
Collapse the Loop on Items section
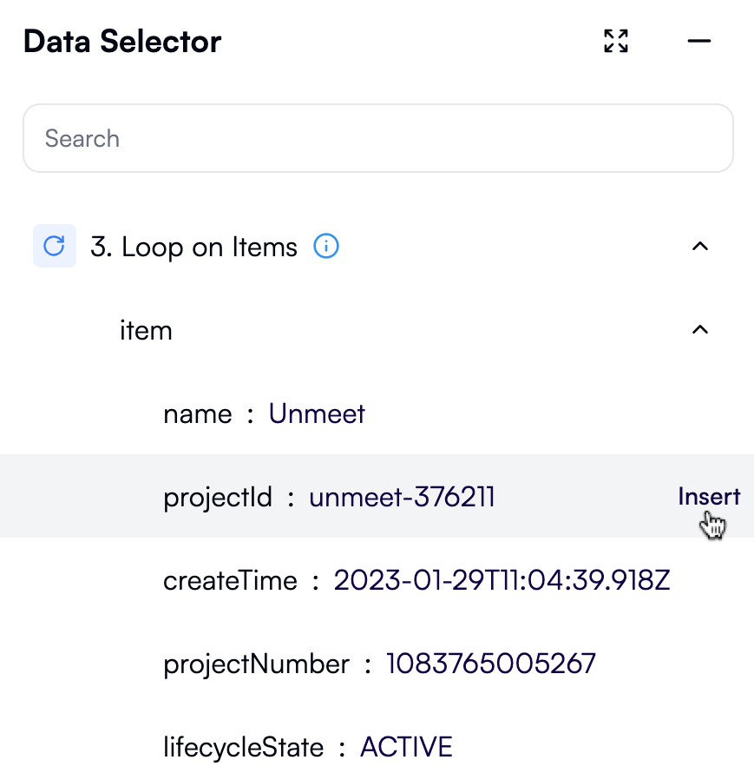(700, 247)
